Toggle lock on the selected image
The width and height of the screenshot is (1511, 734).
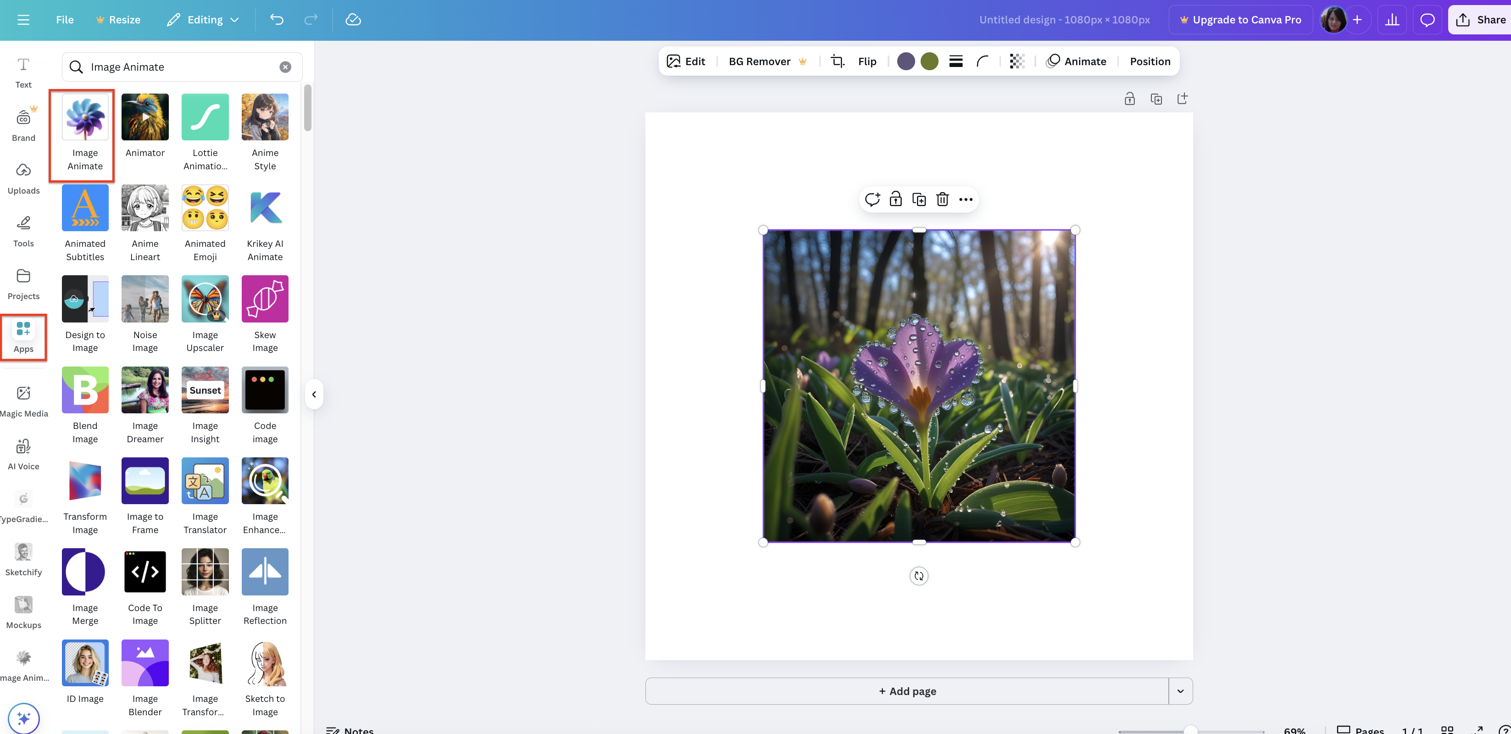tap(895, 200)
